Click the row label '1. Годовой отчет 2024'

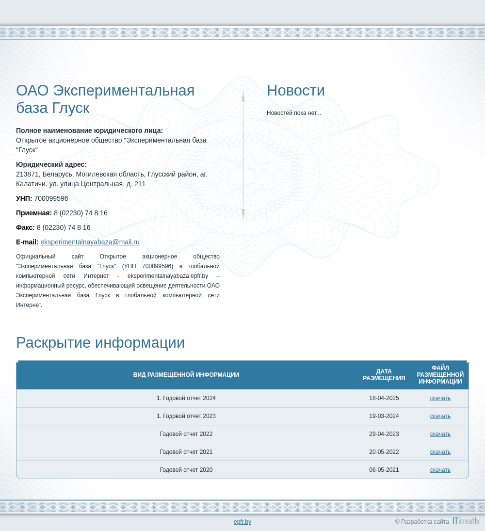pos(186,398)
